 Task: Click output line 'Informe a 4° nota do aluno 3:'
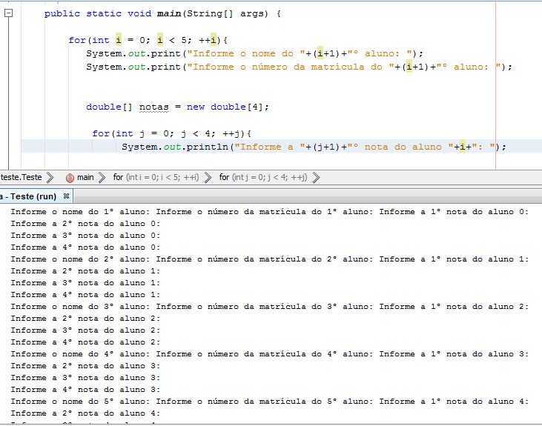click(85, 390)
